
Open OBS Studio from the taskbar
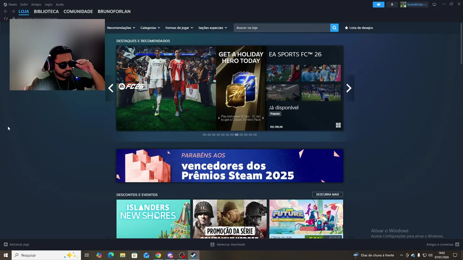[182, 255]
